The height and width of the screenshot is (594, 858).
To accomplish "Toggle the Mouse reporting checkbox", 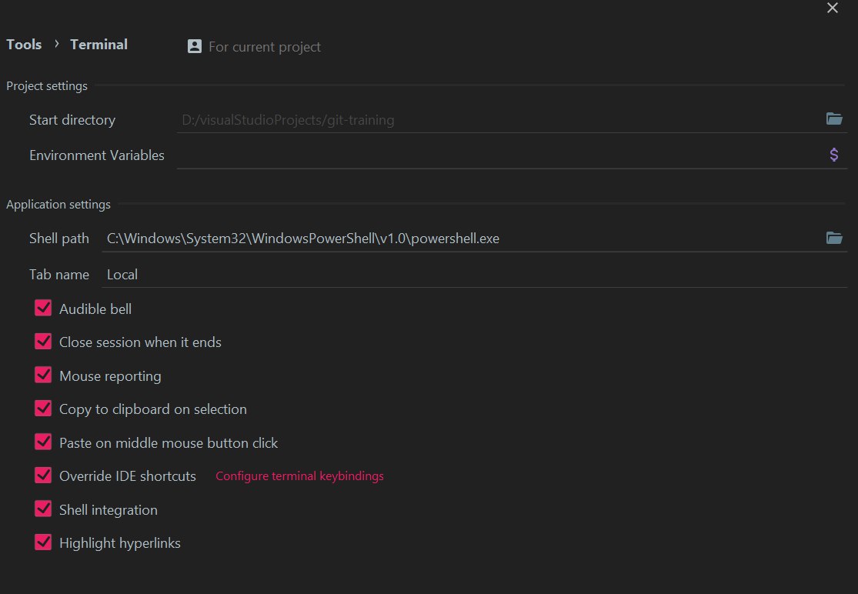I will pyautogui.click(x=43, y=375).
